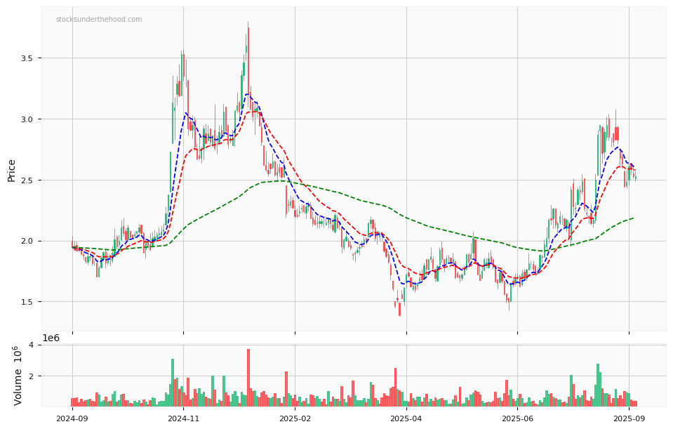Click the 2025-06 date axis label
Screen dimensions: 673x429
pos(518,418)
